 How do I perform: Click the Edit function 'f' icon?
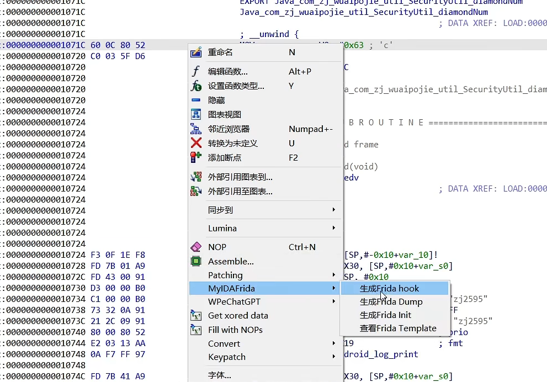point(196,71)
